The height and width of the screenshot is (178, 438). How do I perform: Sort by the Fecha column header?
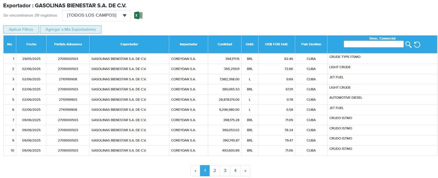pyautogui.click(x=31, y=44)
